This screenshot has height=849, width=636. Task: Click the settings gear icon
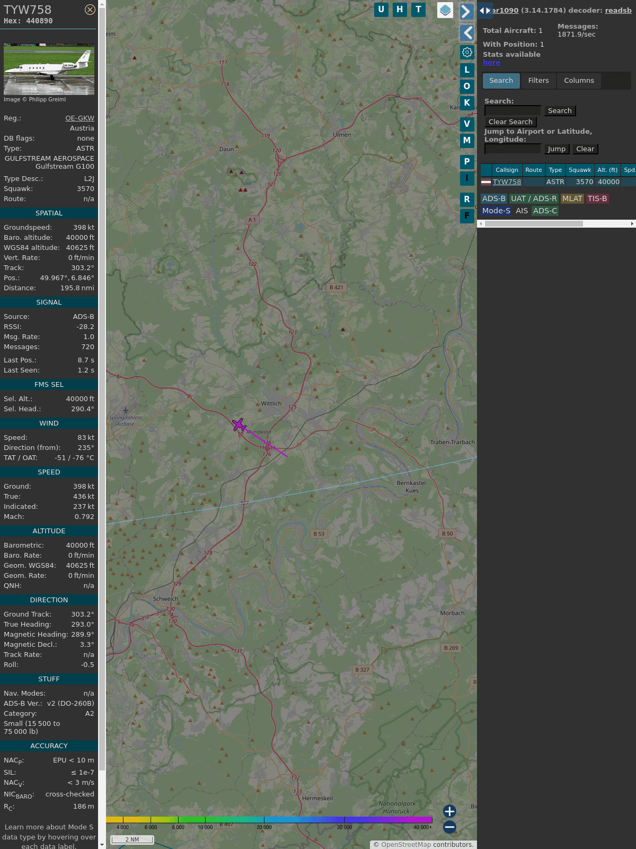[x=467, y=53]
